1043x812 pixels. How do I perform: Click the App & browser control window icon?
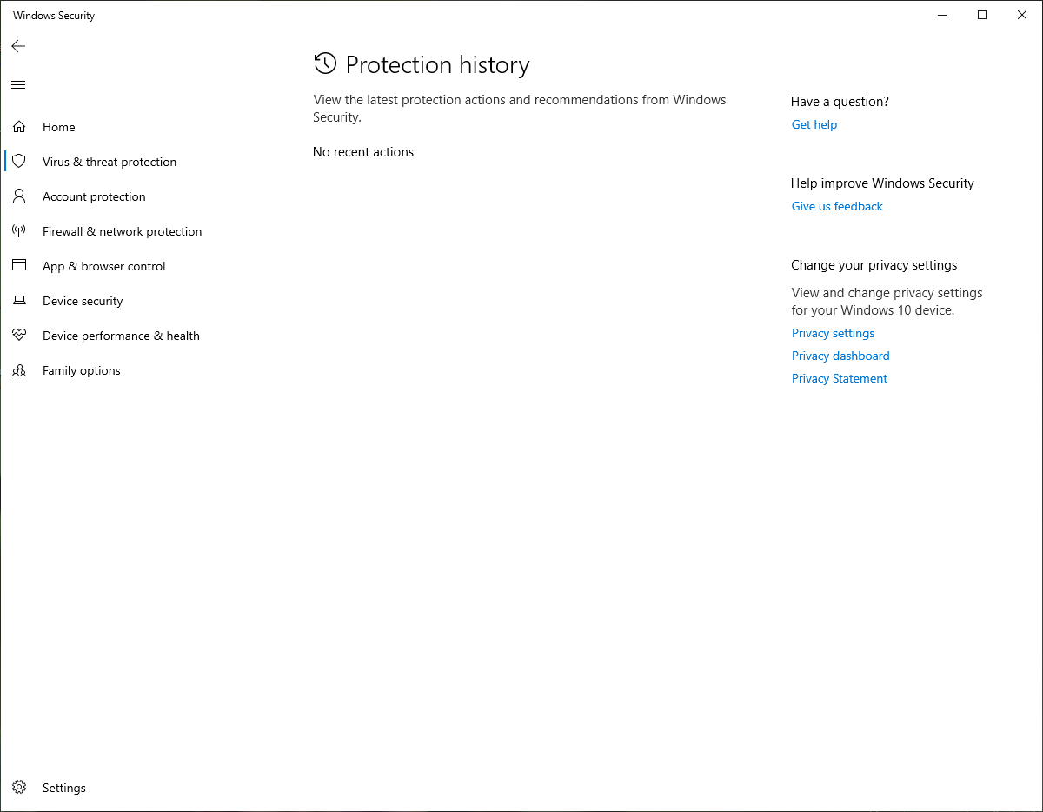pyautogui.click(x=19, y=266)
